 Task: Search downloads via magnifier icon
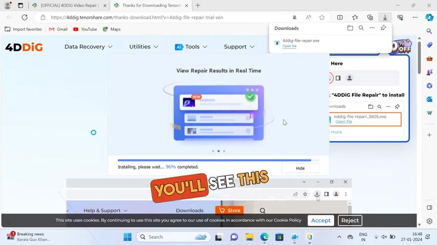pyautogui.click(x=361, y=28)
